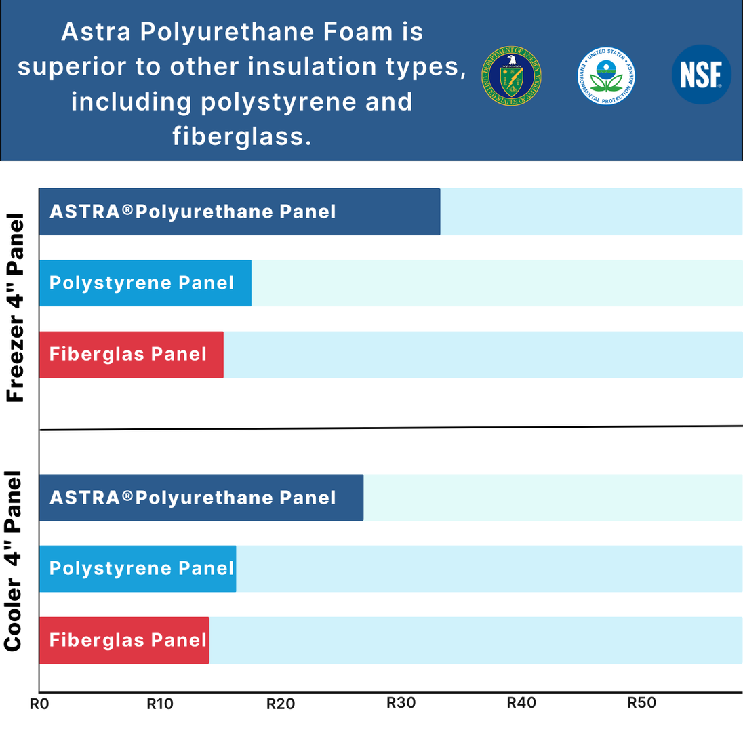Select the Freezer Polystyrene Panel bar

[x=145, y=283]
